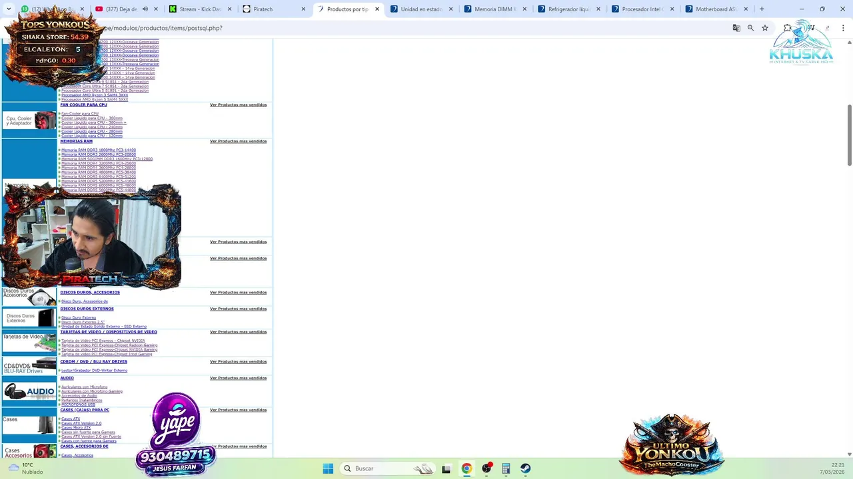Open the FAN COOLER PARA CPU heading link
This screenshot has width=853, height=479.
83,104
